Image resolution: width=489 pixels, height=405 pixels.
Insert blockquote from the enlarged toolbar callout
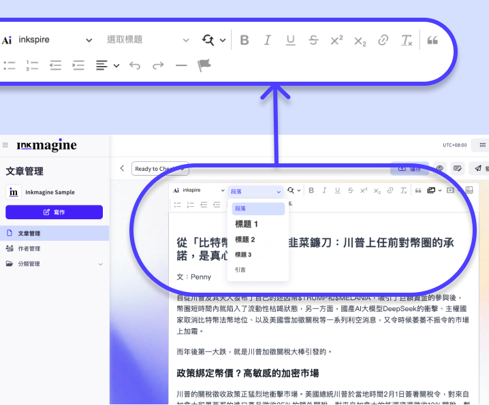click(x=432, y=40)
